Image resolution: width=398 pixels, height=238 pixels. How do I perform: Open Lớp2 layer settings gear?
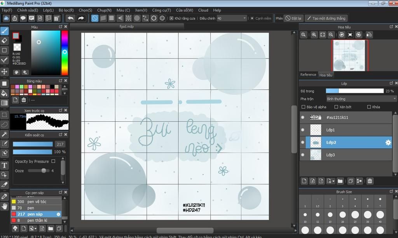click(388, 143)
